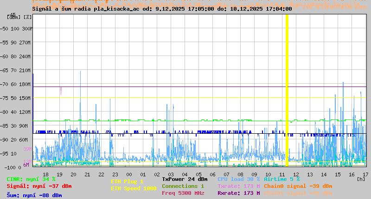
Task: Select the Txrate 173 M label
Action: click(238, 186)
